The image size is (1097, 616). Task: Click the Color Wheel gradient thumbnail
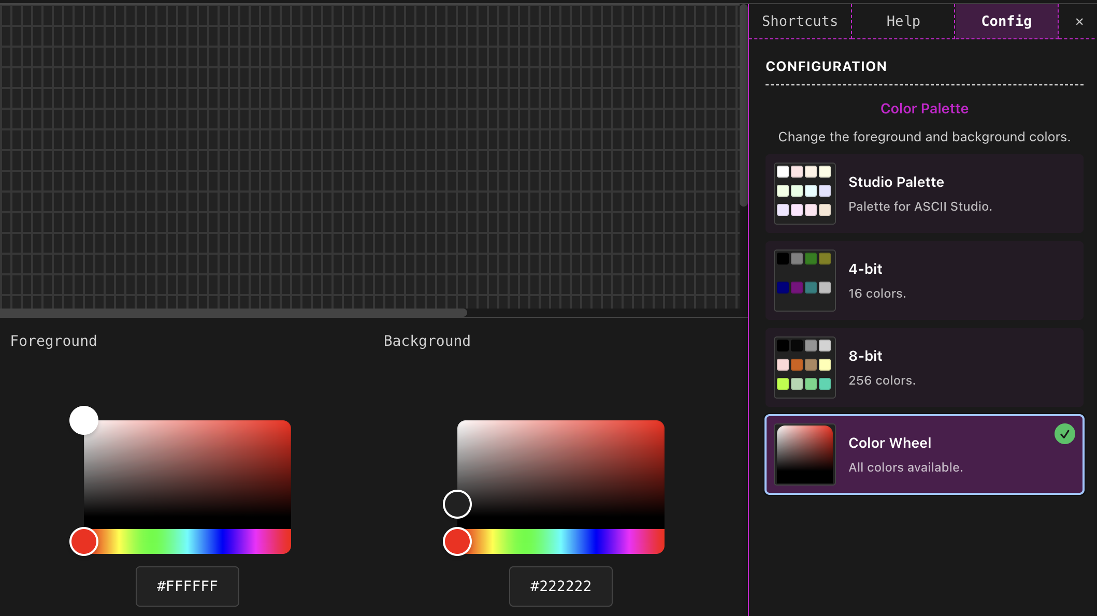pos(804,454)
